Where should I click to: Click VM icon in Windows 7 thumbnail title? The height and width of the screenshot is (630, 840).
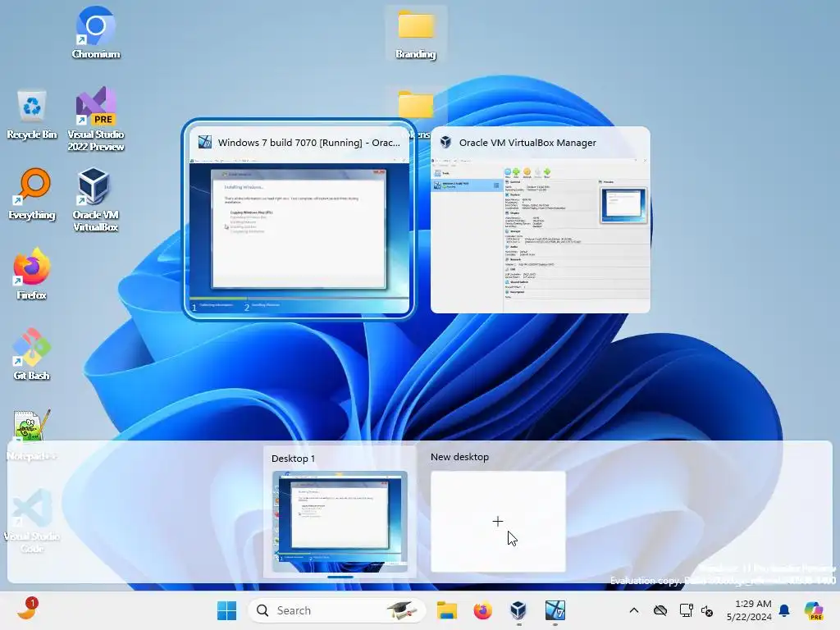click(x=204, y=142)
